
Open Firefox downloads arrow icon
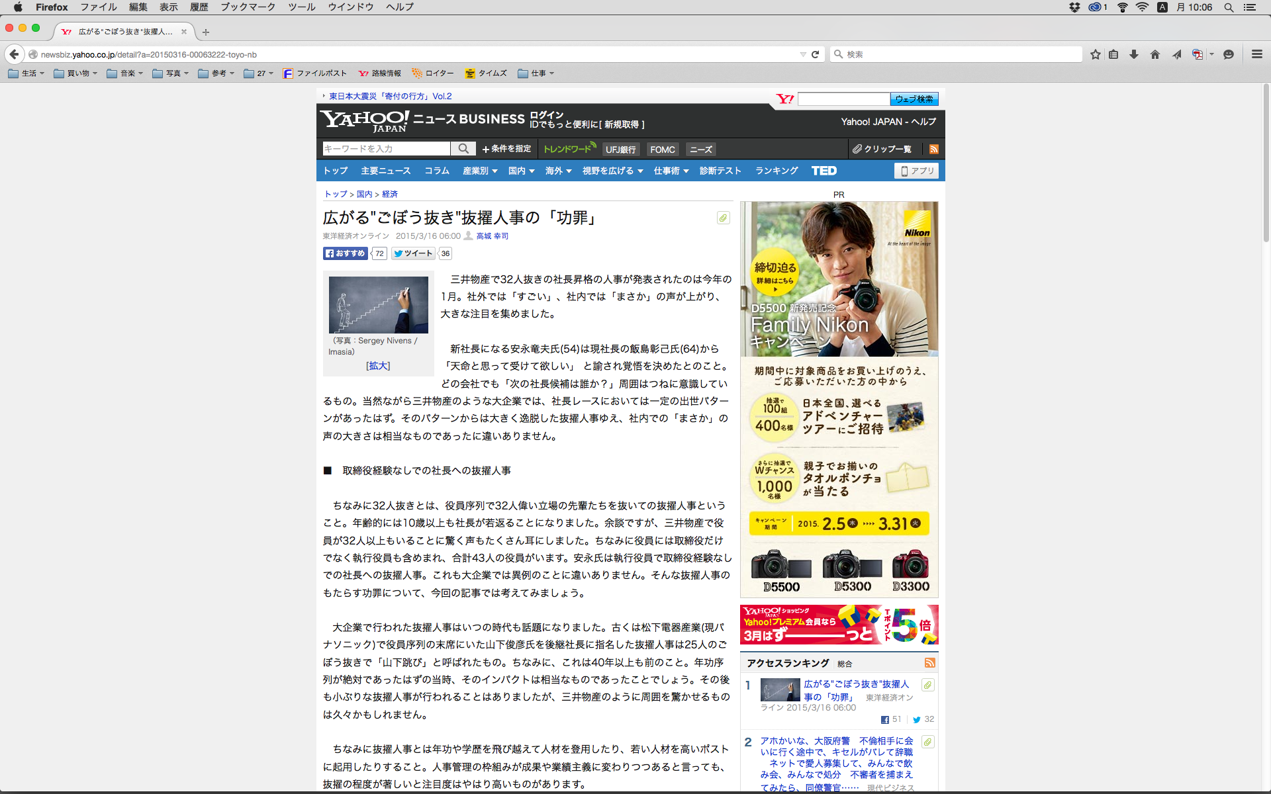(x=1134, y=54)
